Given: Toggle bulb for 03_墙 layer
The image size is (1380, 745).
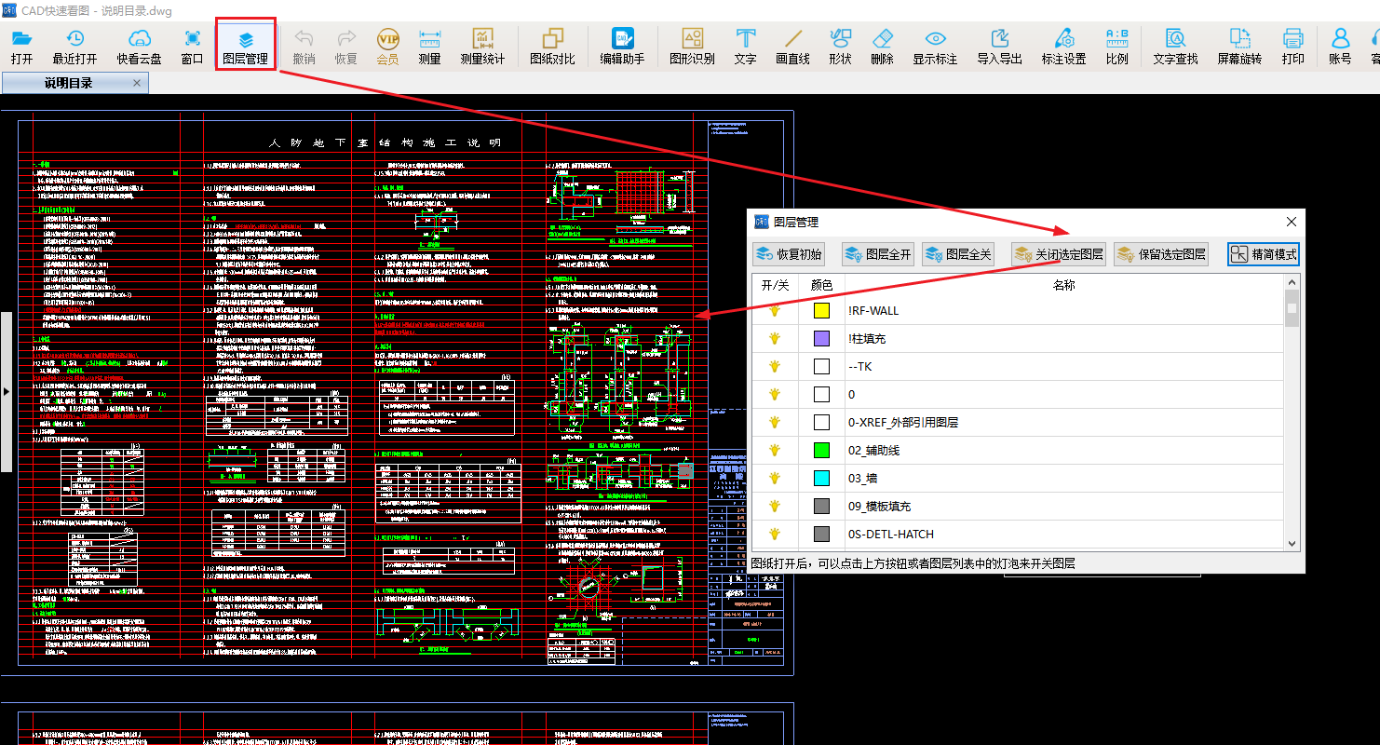Looking at the screenshot, I should pos(774,479).
